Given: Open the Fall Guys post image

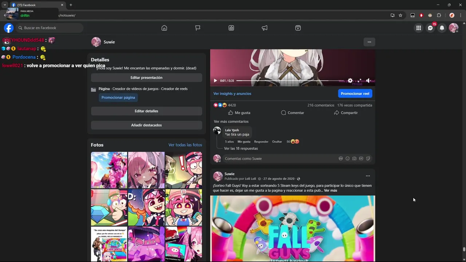Looking at the screenshot, I should (292, 229).
